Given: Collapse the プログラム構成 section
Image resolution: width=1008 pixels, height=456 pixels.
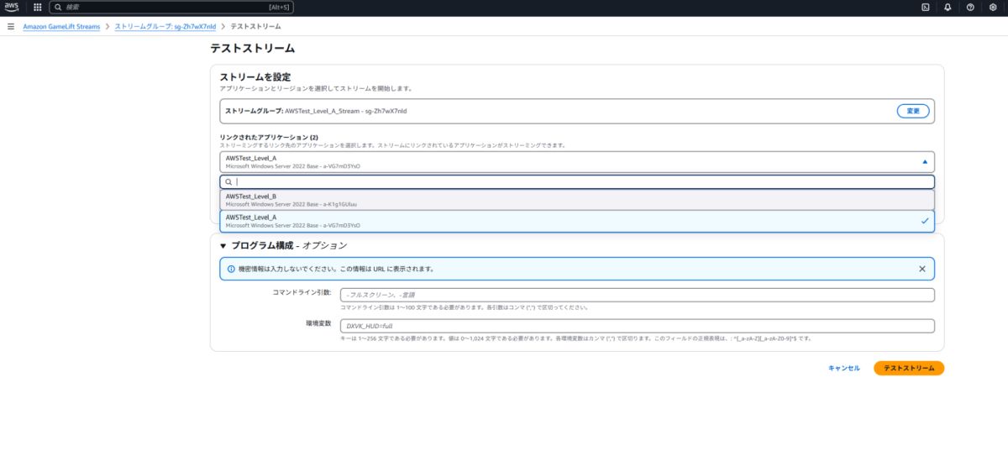Looking at the screenshot, I should point(223,245).
